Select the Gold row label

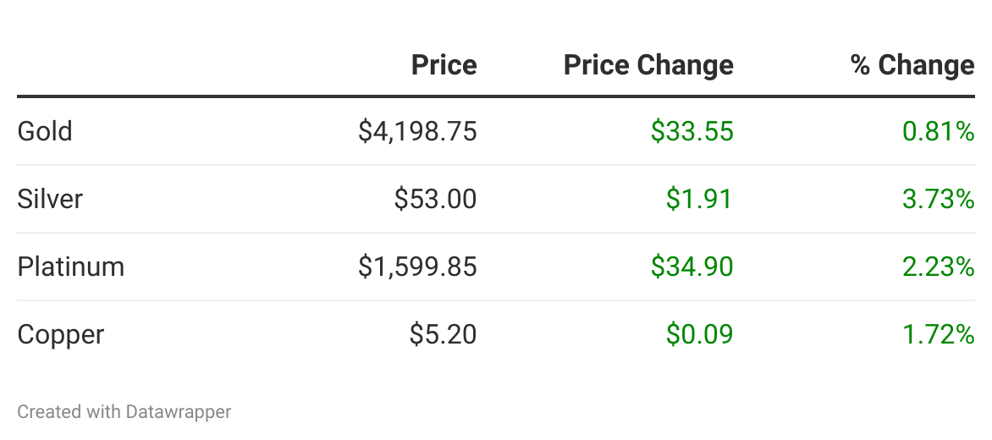[x=45, y=131]
